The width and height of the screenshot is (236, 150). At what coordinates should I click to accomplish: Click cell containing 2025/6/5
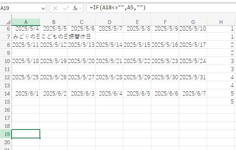[137, 94]
